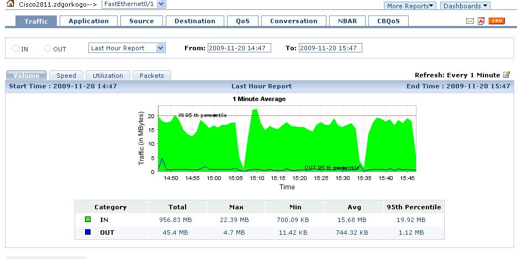The width and height of the screenshot is (517, 259).
Task: Open the Conversation tab
Action: (x=294, y=21)
